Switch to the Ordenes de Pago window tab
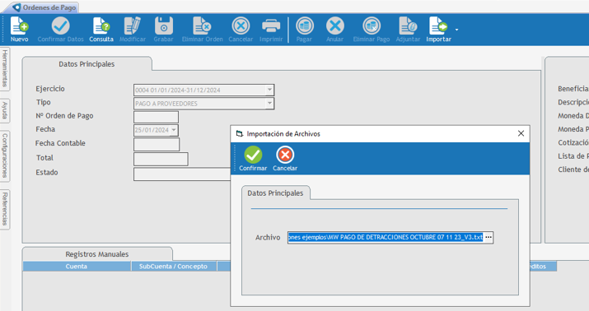The width and height of the screenshot is (589, 311). [x=44, y=7]
